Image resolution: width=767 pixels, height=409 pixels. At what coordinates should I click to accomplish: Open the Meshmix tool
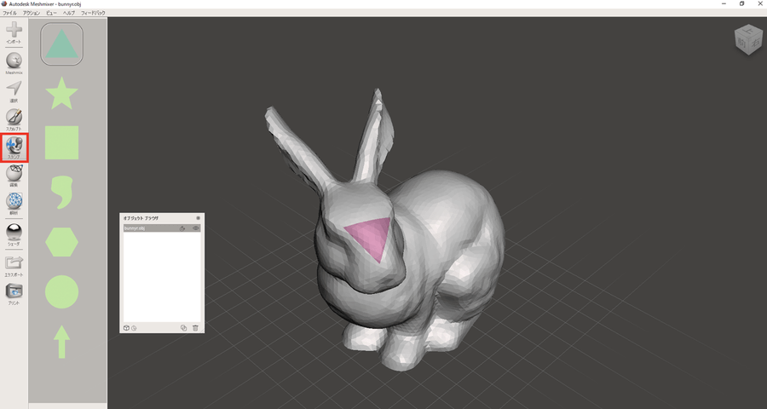point(14,60)
